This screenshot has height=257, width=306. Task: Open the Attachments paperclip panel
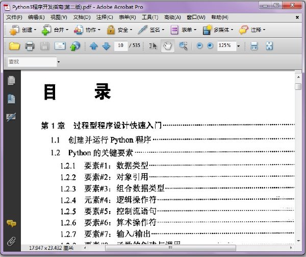(11, 241)
